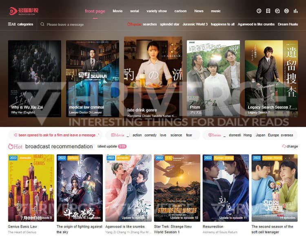Image resolution: width=306 pixels, height=241 pixels.
Task: Switch to the Movie tab
Action: point(118,11)
